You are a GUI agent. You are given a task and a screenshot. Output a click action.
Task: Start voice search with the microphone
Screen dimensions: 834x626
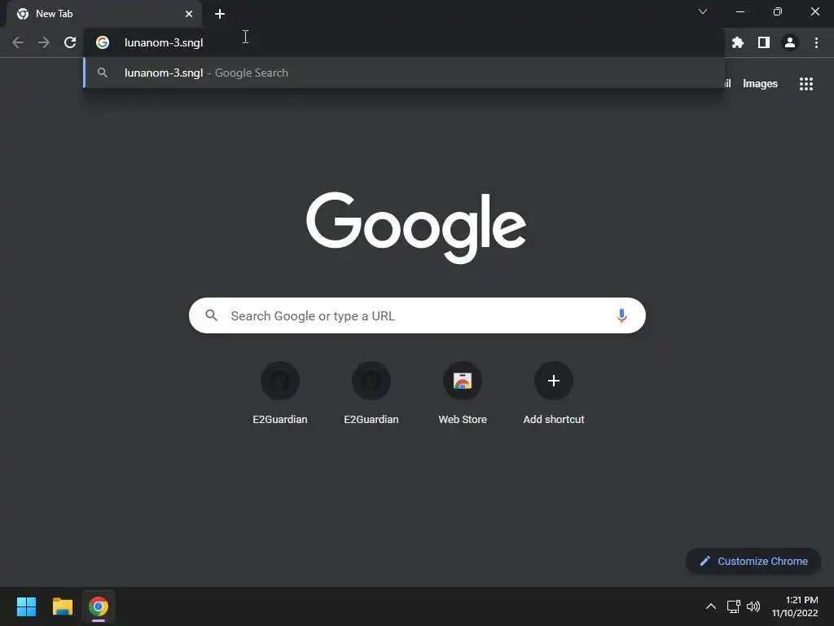(x=621, y=315)
